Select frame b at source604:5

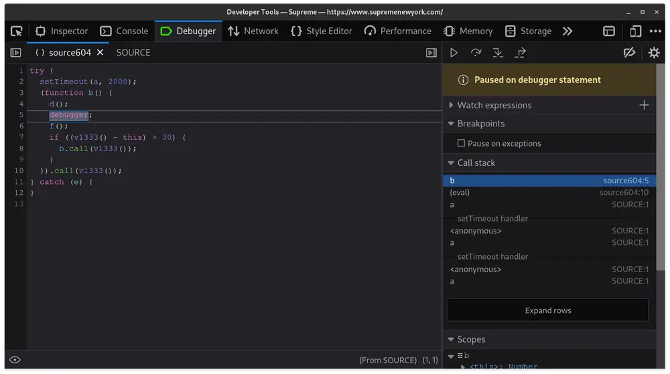click(549, 181)
